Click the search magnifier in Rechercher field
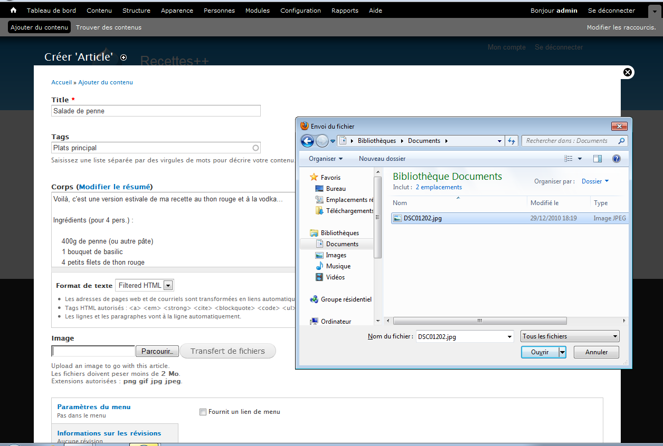The width and height of the screenshot is (663, 446). pos(621,141)
